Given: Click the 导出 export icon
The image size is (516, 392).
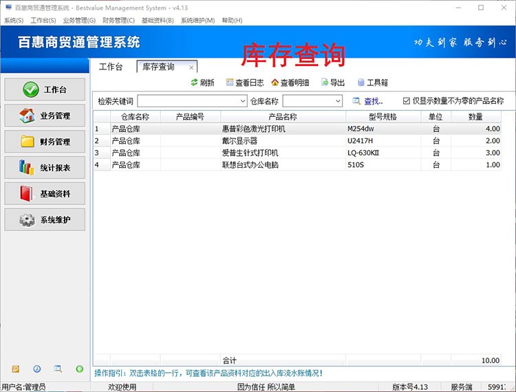Looking at the screenshot, I should (x=333, y=83).
